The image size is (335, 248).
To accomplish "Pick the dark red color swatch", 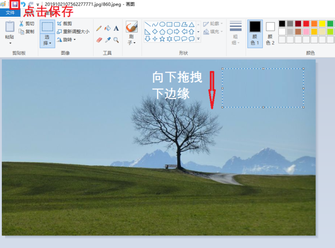I will [298, 24].
